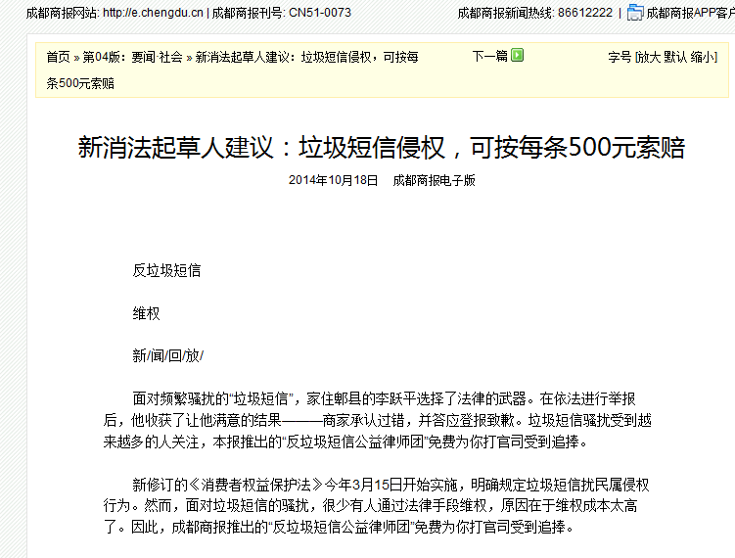Click the green next-article arrow icon
The image size is (735, 558).
tap(518, 56)
